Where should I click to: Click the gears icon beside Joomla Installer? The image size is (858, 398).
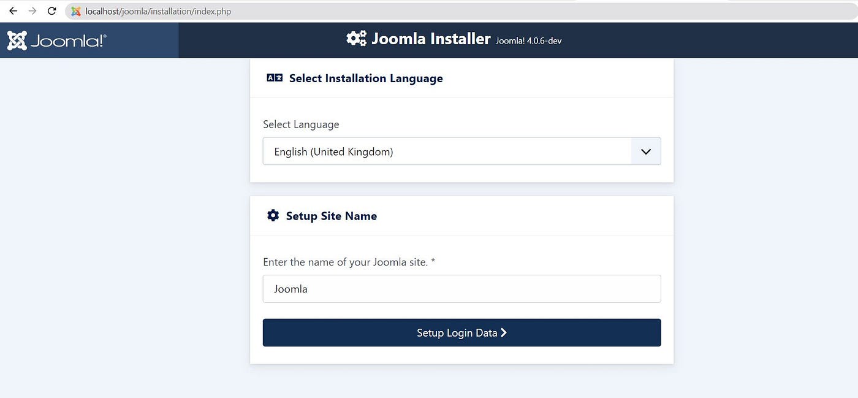356,39
